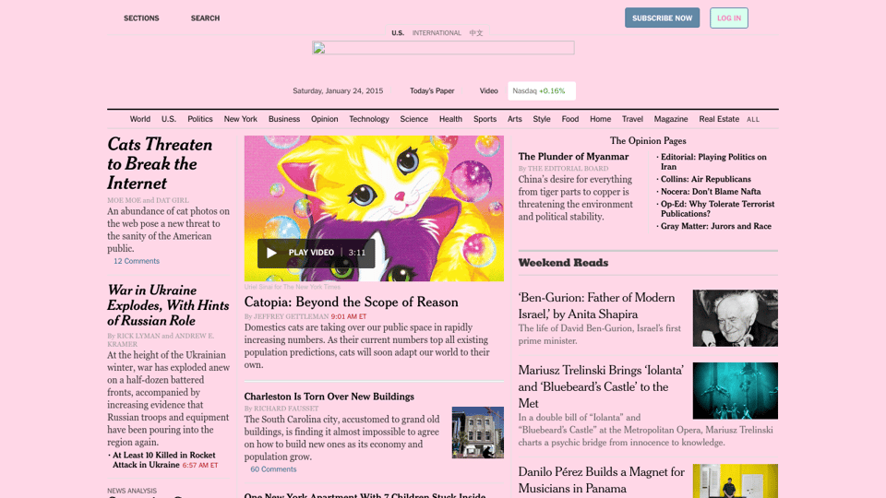Click the Charleston buildings thumbnail
Image resolution: width=886 pixels, height=498 pixels.
point(477,433)
